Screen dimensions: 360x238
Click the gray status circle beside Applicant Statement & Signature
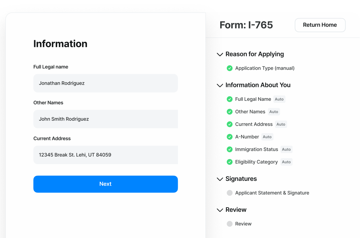pyautogui.click(x=230, y=193)
